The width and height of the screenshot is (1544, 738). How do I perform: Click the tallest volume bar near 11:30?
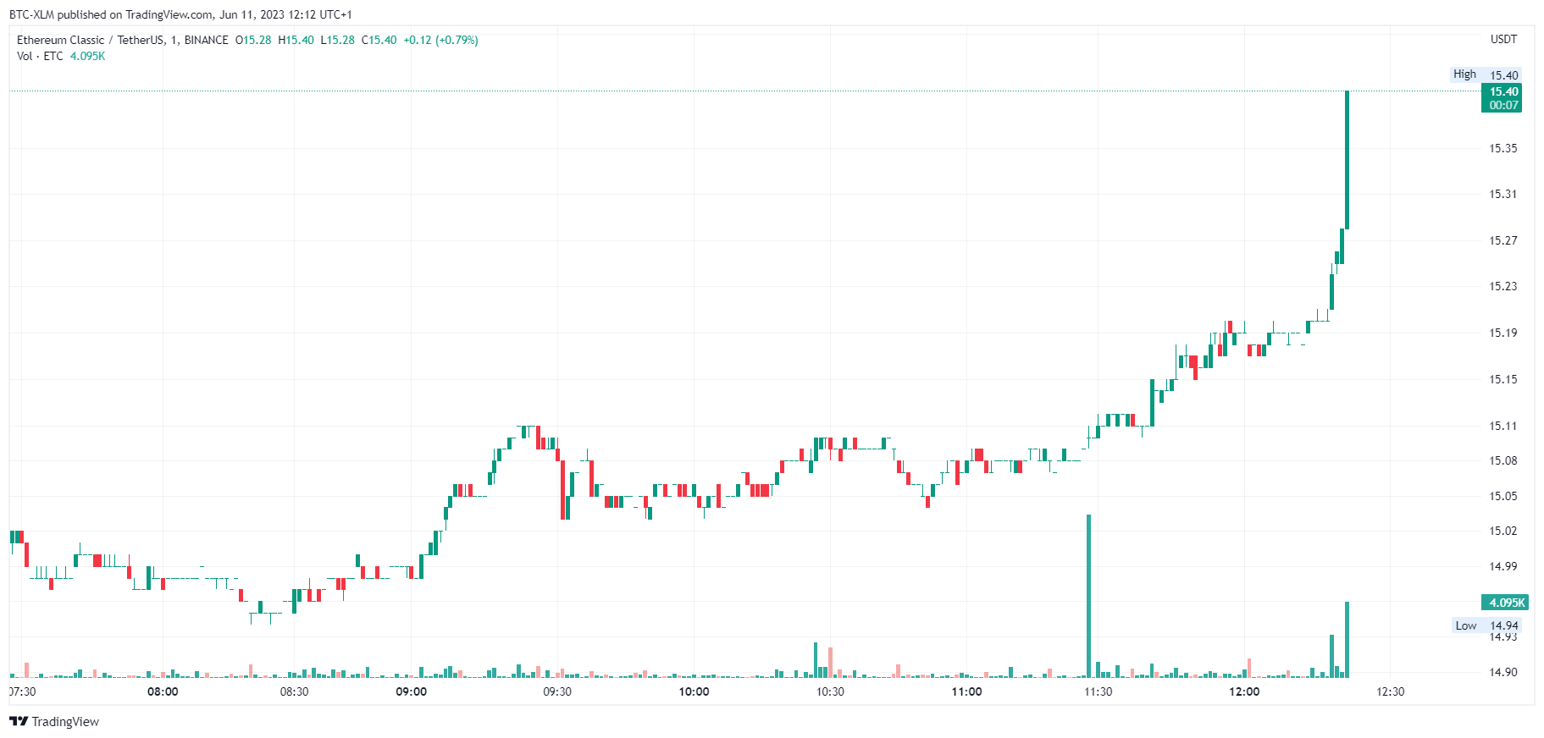point(1088,596)
